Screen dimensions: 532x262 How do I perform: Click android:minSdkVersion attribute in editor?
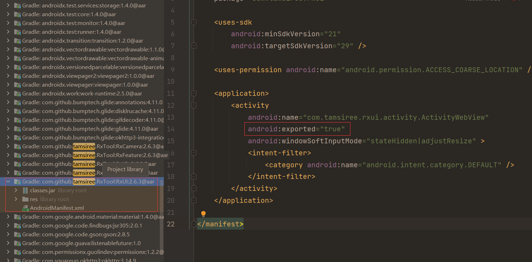click(275, 34)
